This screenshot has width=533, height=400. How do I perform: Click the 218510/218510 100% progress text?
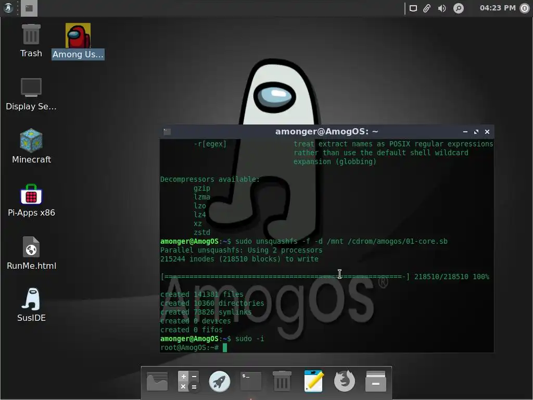(x=451, y=277)
